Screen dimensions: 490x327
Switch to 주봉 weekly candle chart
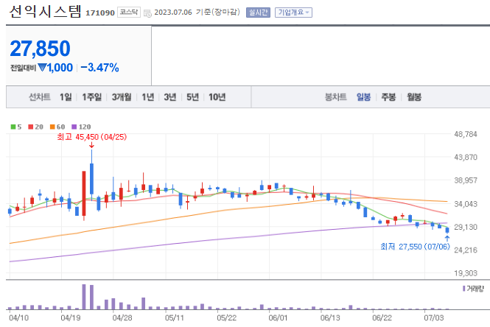pos(388,97)
